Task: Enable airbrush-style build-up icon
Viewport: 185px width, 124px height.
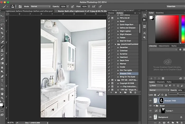Action: (x=94, y=7)
